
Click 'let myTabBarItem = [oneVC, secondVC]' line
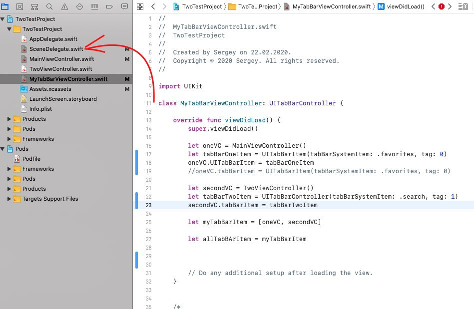coord(255,222)
